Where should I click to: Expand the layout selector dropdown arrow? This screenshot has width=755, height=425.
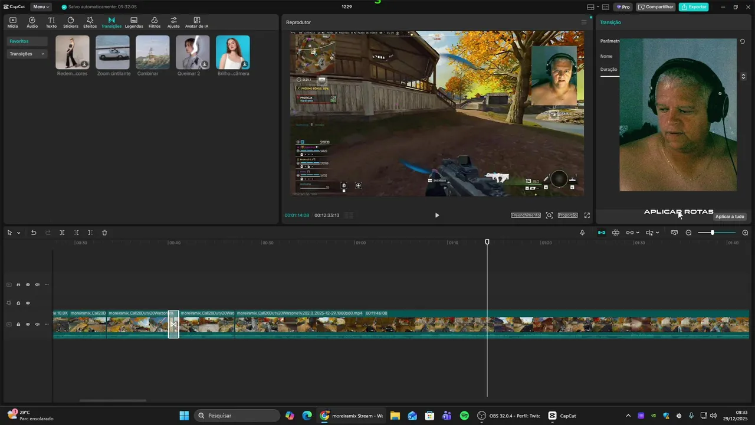click(598, 7)
